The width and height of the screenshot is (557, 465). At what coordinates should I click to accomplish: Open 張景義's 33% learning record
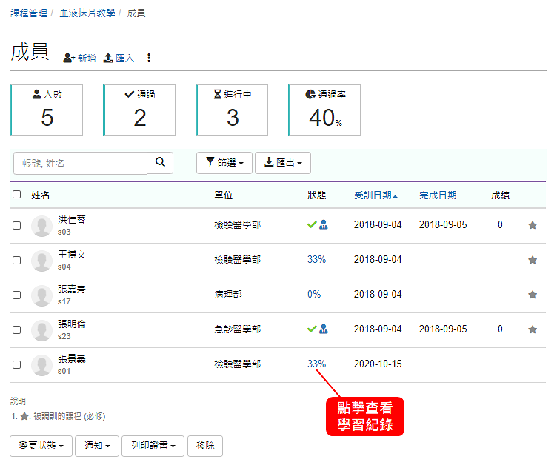(316, 364)
